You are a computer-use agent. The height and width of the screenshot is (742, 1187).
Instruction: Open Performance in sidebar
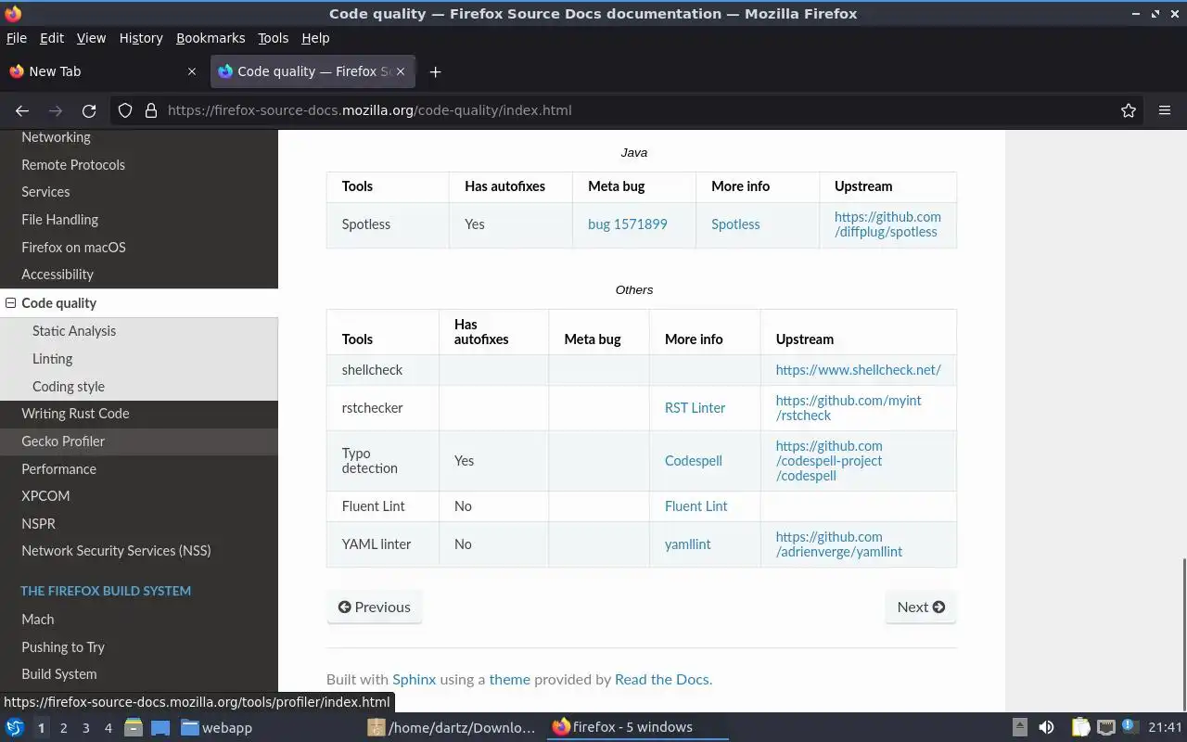click(x=139, y=469)
